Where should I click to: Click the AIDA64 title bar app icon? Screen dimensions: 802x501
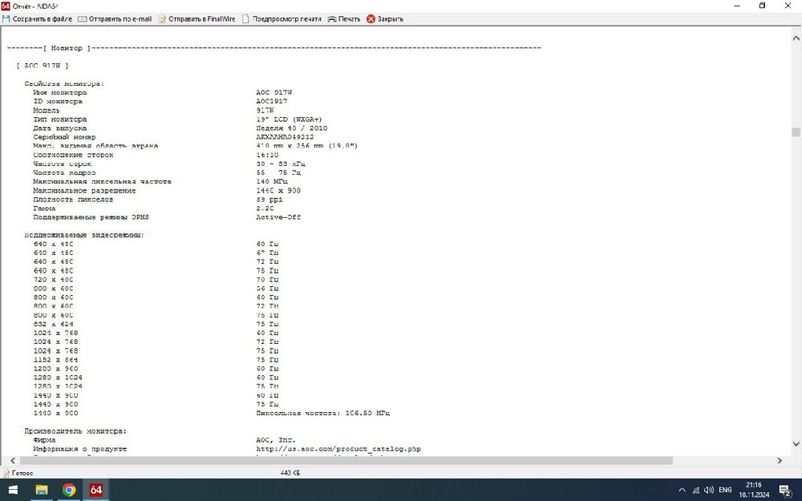tap(6, 6)
